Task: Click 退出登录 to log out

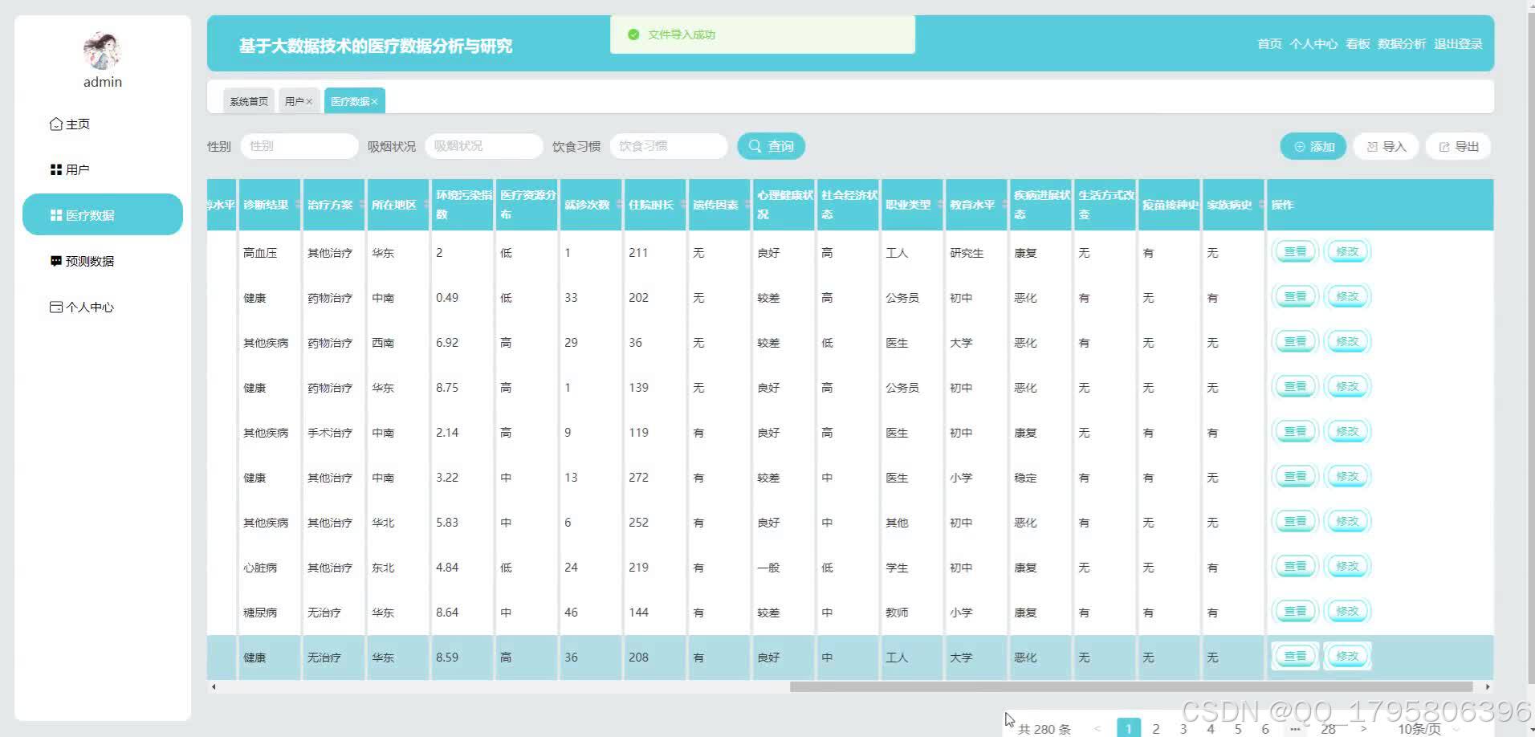Action: [1458, 43]
